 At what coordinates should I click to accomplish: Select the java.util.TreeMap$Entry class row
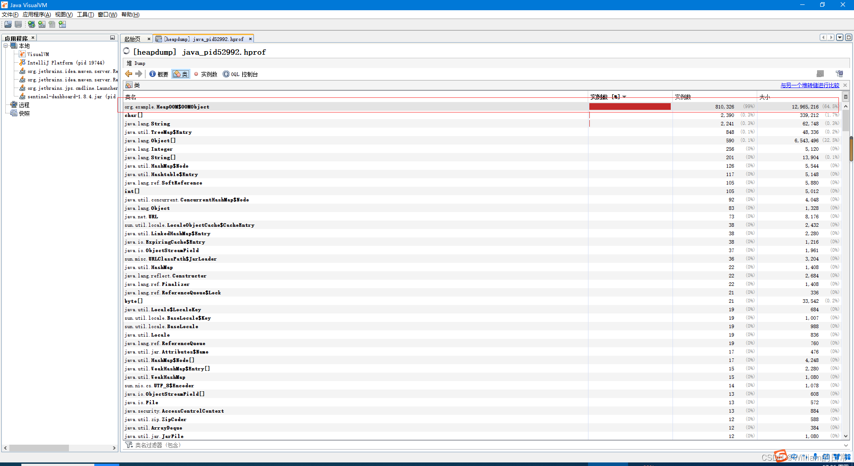coord(482,132)
